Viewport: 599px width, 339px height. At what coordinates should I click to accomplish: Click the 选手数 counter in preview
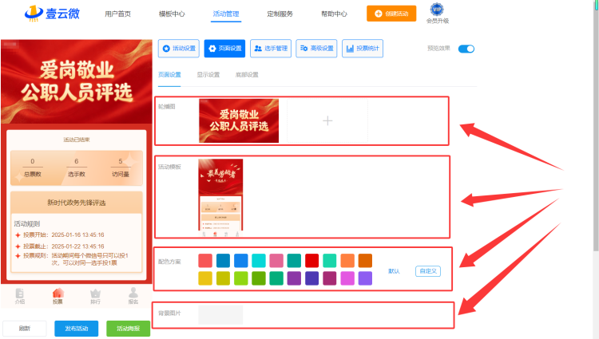(77, 168)
